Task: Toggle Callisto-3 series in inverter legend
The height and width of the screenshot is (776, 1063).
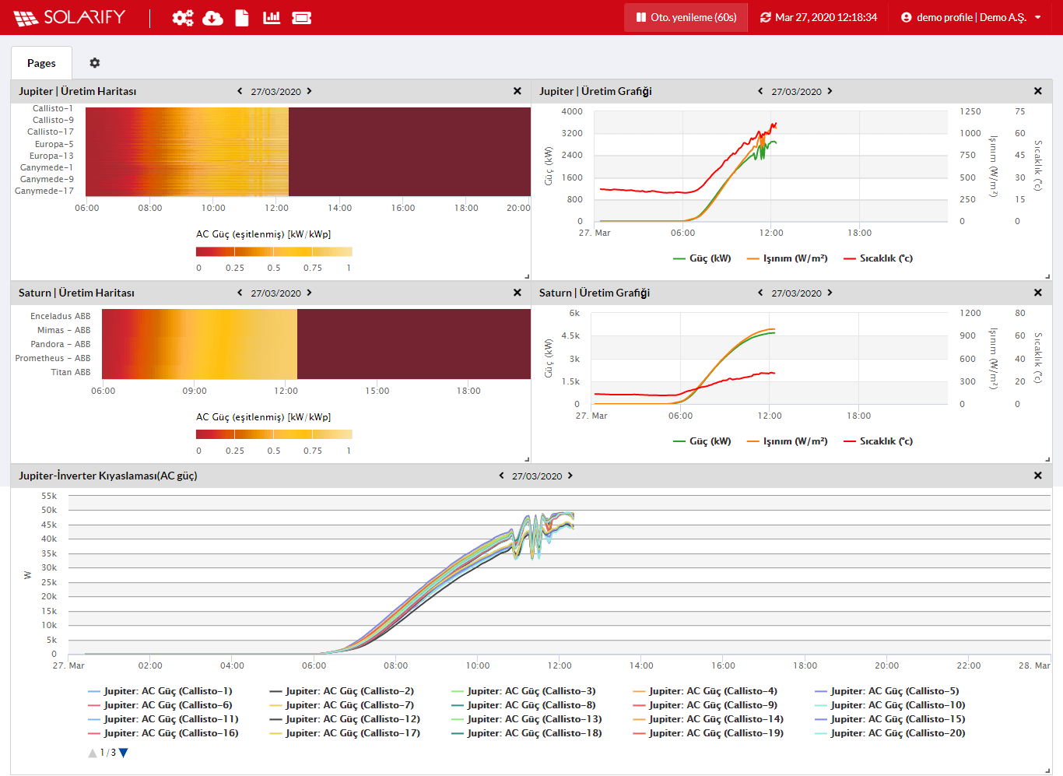Action: coord(524,691)
